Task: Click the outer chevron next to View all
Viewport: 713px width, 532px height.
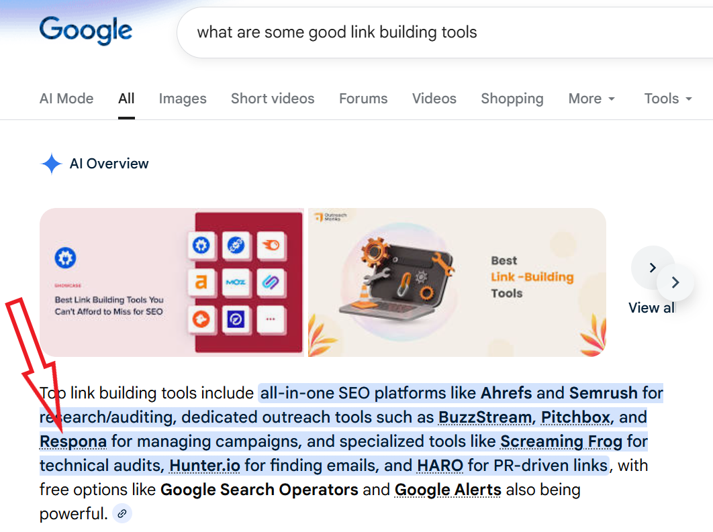Action: [x=675, y=282]
